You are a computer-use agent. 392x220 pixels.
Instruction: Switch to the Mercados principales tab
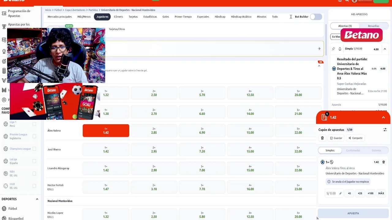60,17
